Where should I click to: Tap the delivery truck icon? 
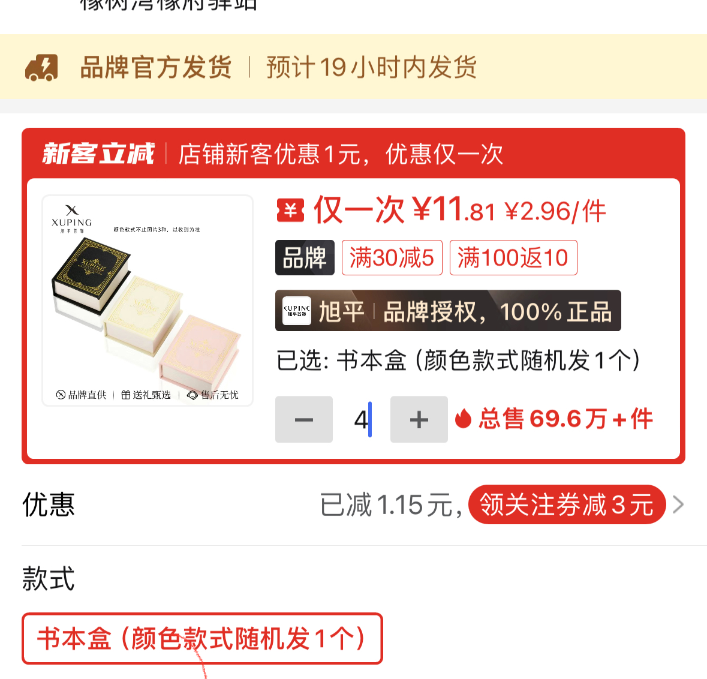click(41, 68)
